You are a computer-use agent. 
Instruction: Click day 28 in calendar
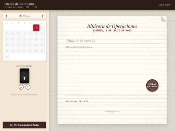pos(30,51)
